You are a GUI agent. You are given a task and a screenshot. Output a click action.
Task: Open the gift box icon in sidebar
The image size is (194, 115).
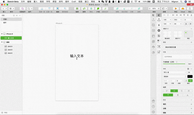pos(153,101)
